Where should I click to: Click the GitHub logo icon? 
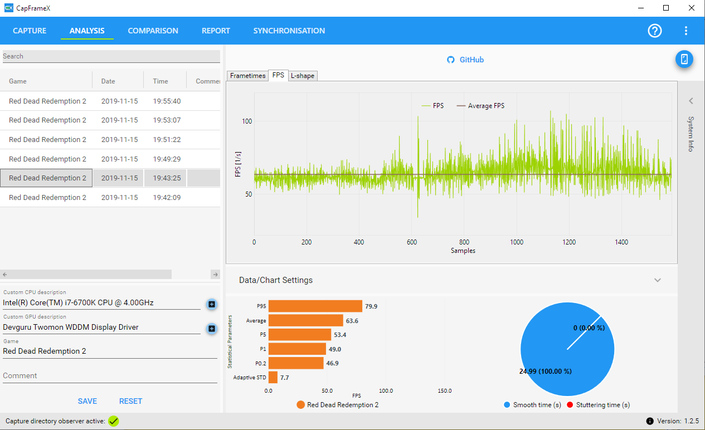(451, 60)
